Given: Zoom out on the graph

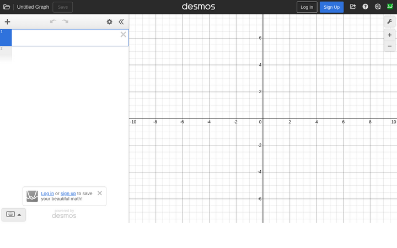Looking at the screenshot, I should pos(389,46).
